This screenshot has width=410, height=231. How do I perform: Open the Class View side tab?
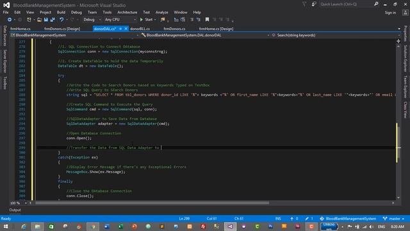point(406,110)
